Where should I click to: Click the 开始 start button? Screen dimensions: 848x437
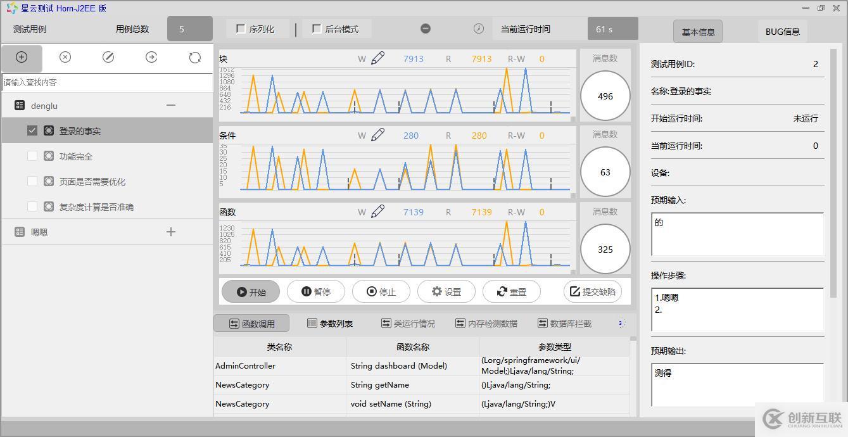point(250,291)
